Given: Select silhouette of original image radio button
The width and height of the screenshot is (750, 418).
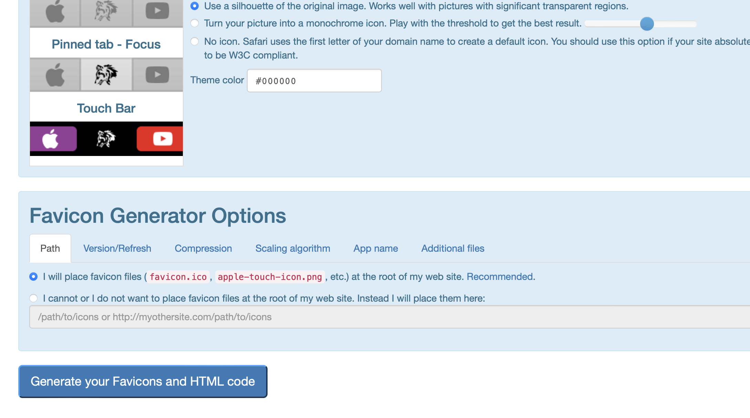Looking at the screenshot, I should 195,5.
